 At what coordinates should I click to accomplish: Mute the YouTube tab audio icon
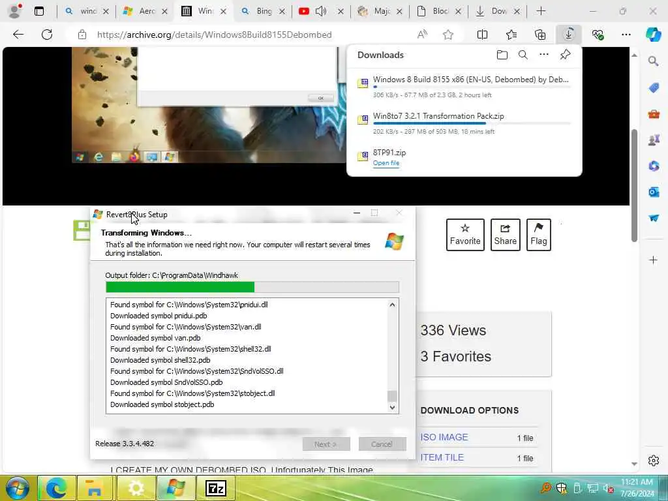321,12
